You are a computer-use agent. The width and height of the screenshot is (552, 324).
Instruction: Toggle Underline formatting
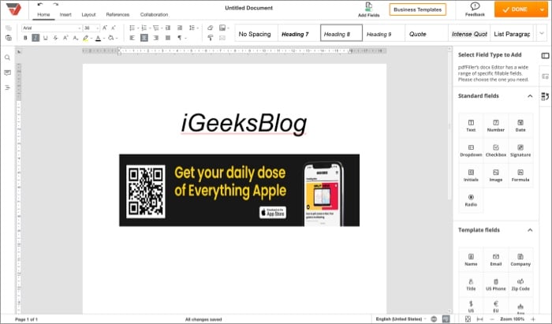click(x=46, y=38)
